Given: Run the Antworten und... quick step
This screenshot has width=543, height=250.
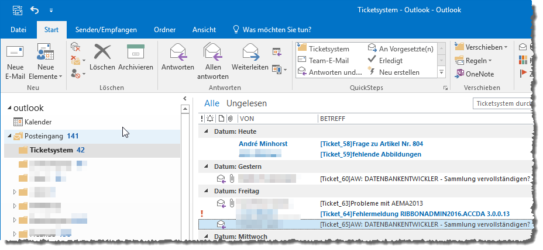Looking at the screenshot, I should pos(330,72).
